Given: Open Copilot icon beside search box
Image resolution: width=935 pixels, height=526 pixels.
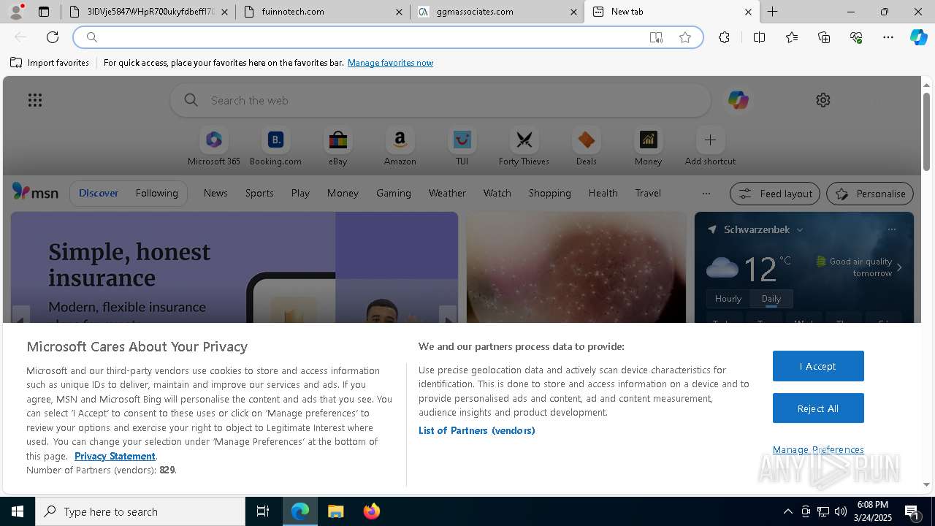Looking at the screenshot, I should 738,100.
